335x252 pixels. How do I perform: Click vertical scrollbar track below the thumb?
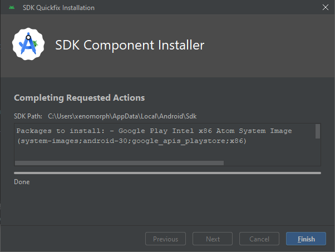[318, 150]
